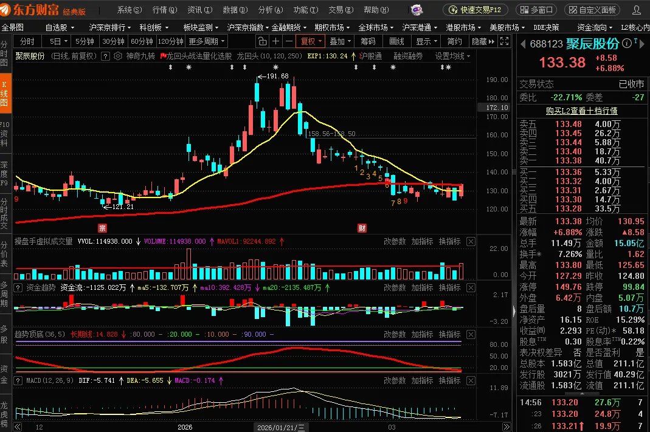650x432 pixels.
Task: Open the 设置均线 dropdown
Action: 452,56
